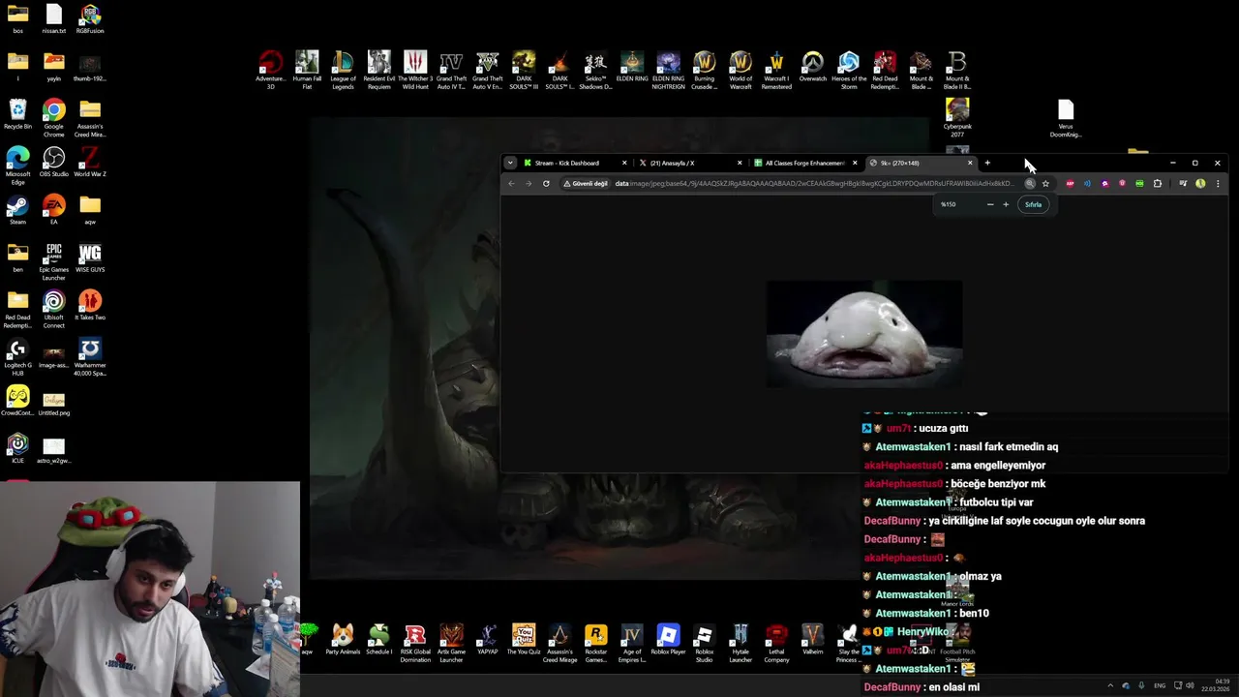The image size is (1239, 697).
Task: Launch Party Animals desktop shortcut
Action: [x=343, y=640]
